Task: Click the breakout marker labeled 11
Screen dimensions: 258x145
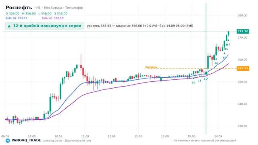Action: coord(200,76)
